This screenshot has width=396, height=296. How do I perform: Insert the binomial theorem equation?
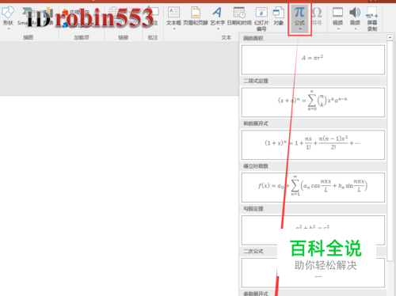click(x=313, y=102)
